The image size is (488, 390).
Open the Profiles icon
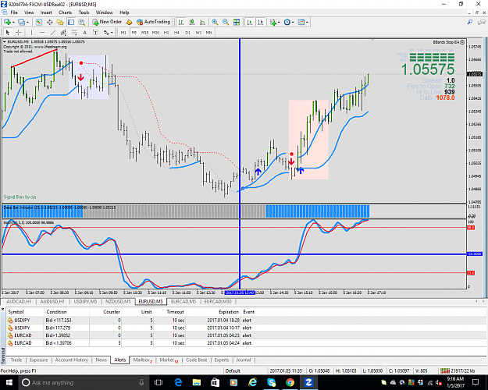tap(21, 22)
